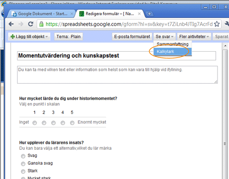This screenshot has width=229, height=179.
Task: Select the Stark radio option
Action: (23, 171)
